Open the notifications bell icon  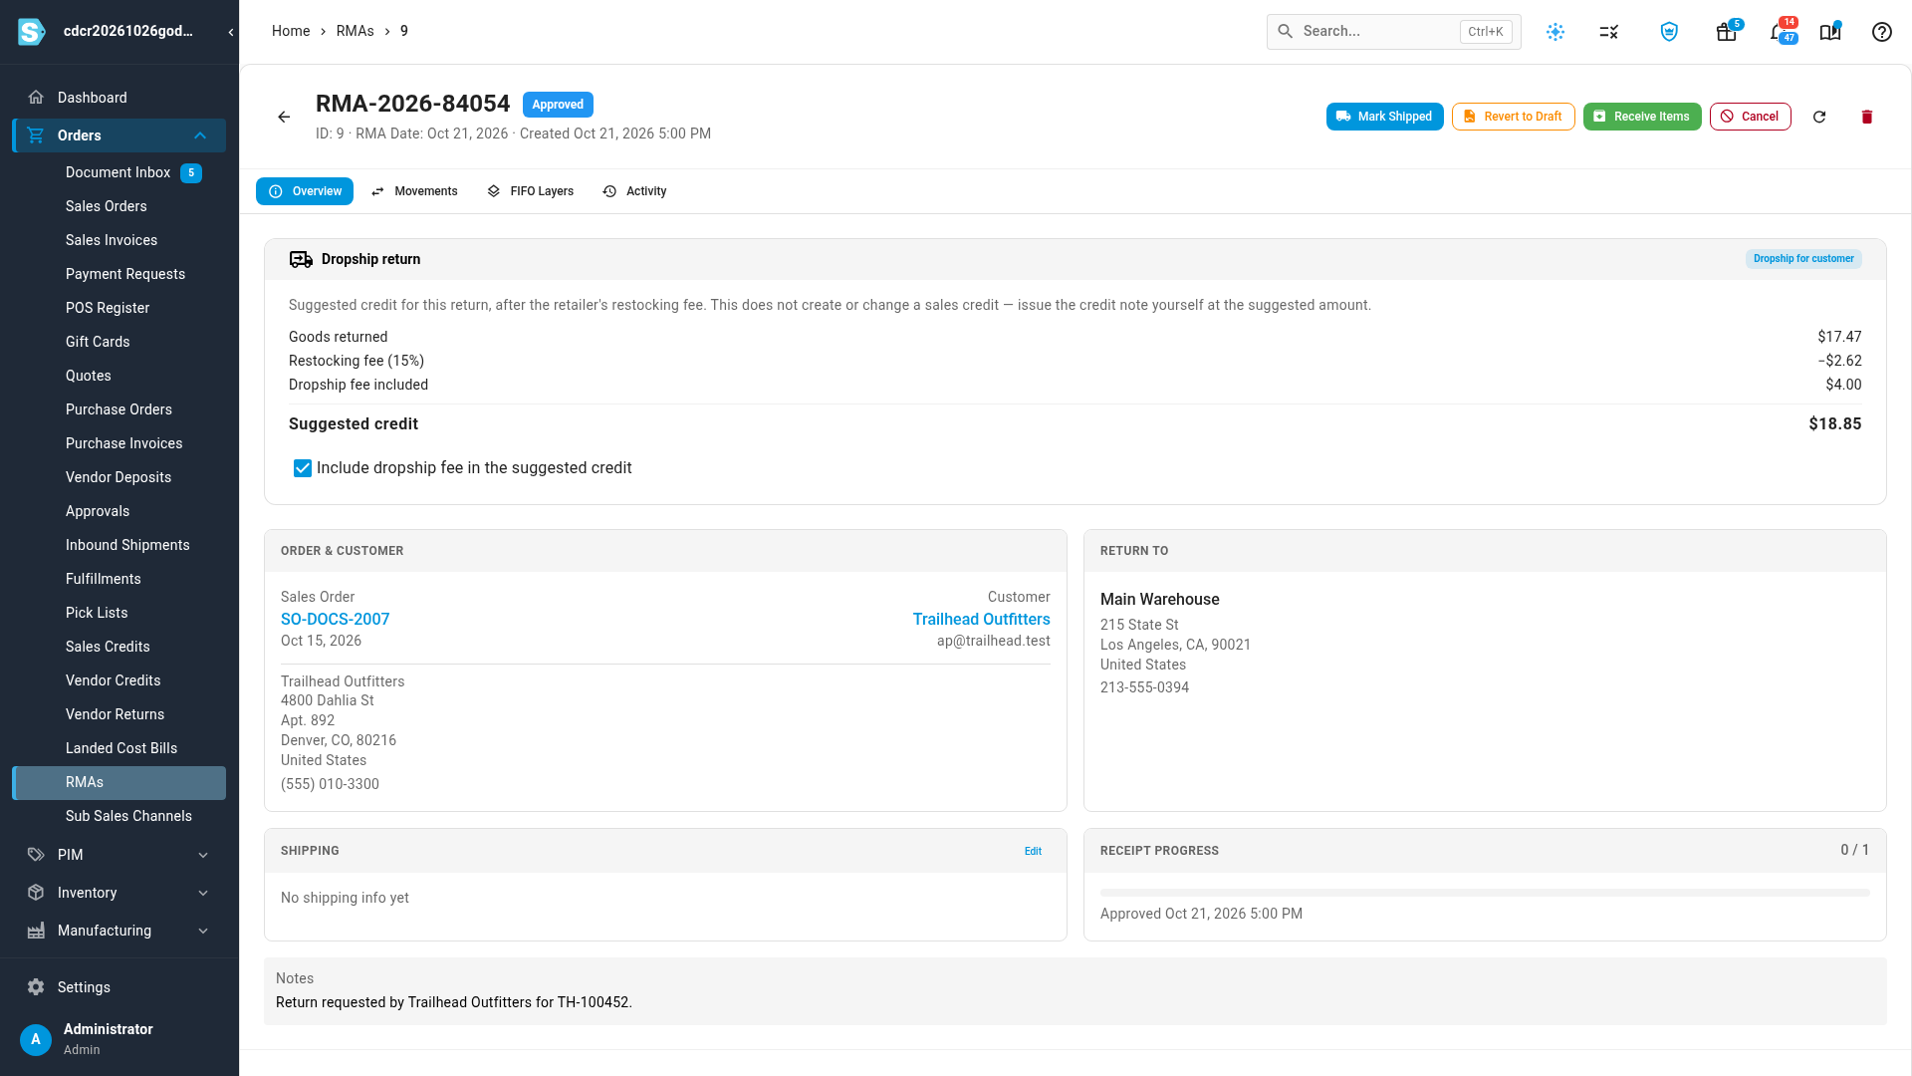point(1779,32)
